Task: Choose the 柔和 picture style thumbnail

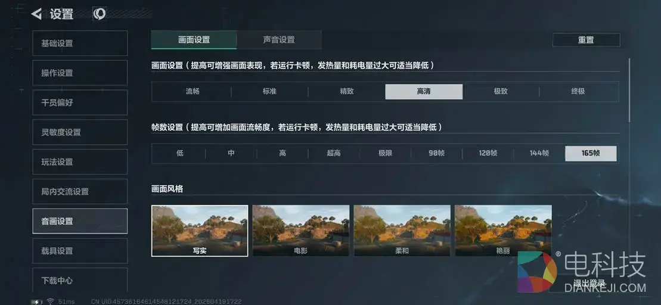Action: click(402, 231)
